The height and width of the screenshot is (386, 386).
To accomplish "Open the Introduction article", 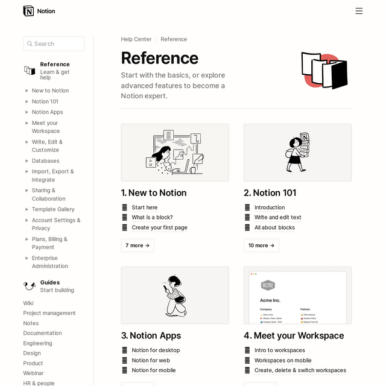I will pyautogui.click(x=270, y=207).
